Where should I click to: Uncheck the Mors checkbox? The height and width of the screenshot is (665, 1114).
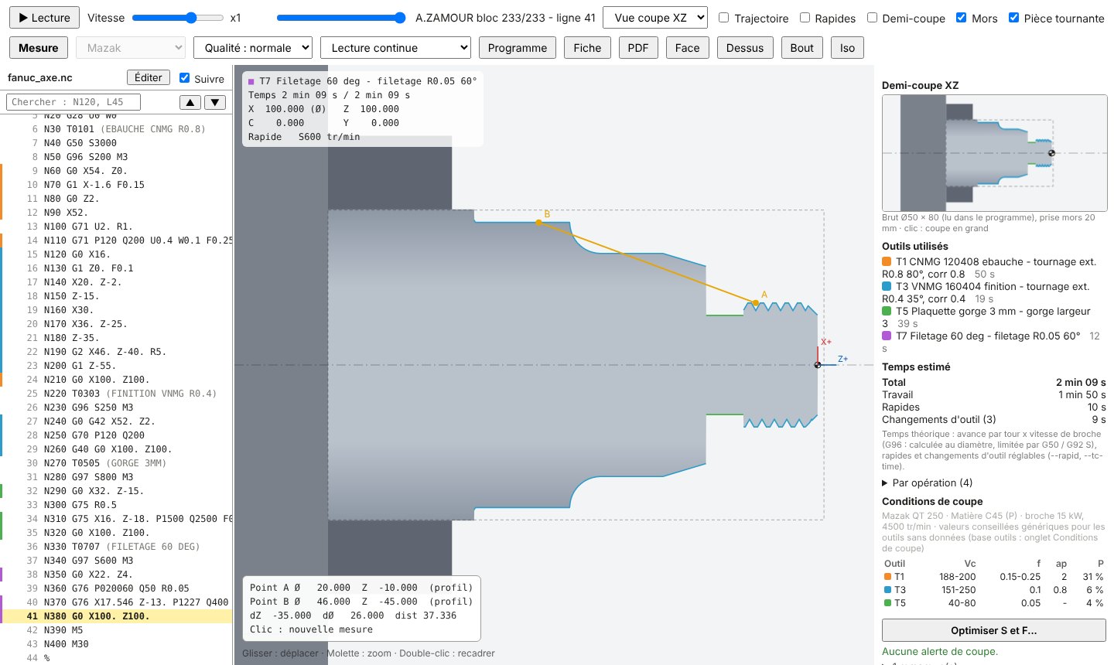point(961,18)
